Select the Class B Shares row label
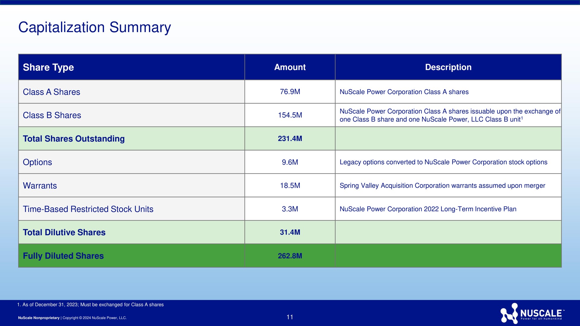This screenshot has width=580, height=326. tap(52, 115)
